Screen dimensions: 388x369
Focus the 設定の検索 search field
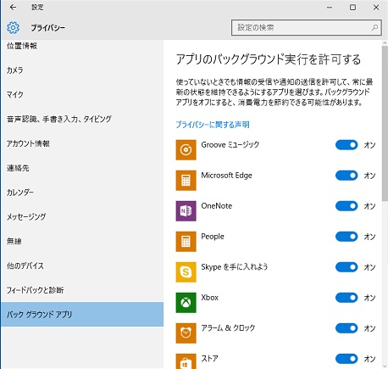[307, 27]
